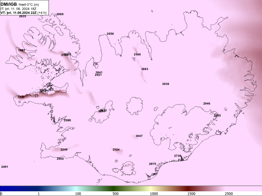Image resolution: width=262 pixels, height=196 pixels.
Task: Click the 2421 height value
Action: 98,75
